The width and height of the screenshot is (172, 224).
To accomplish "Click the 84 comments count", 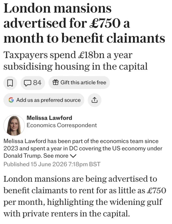I will click(37, 83).
